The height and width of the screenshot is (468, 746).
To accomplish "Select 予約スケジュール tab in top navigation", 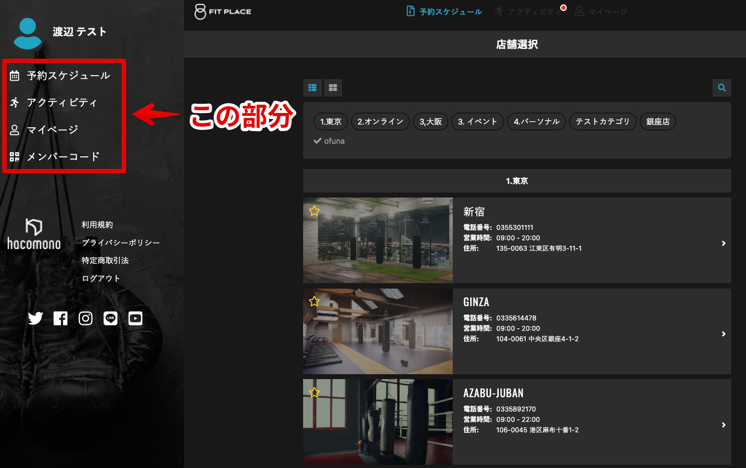I will click(x=445, y=12).
